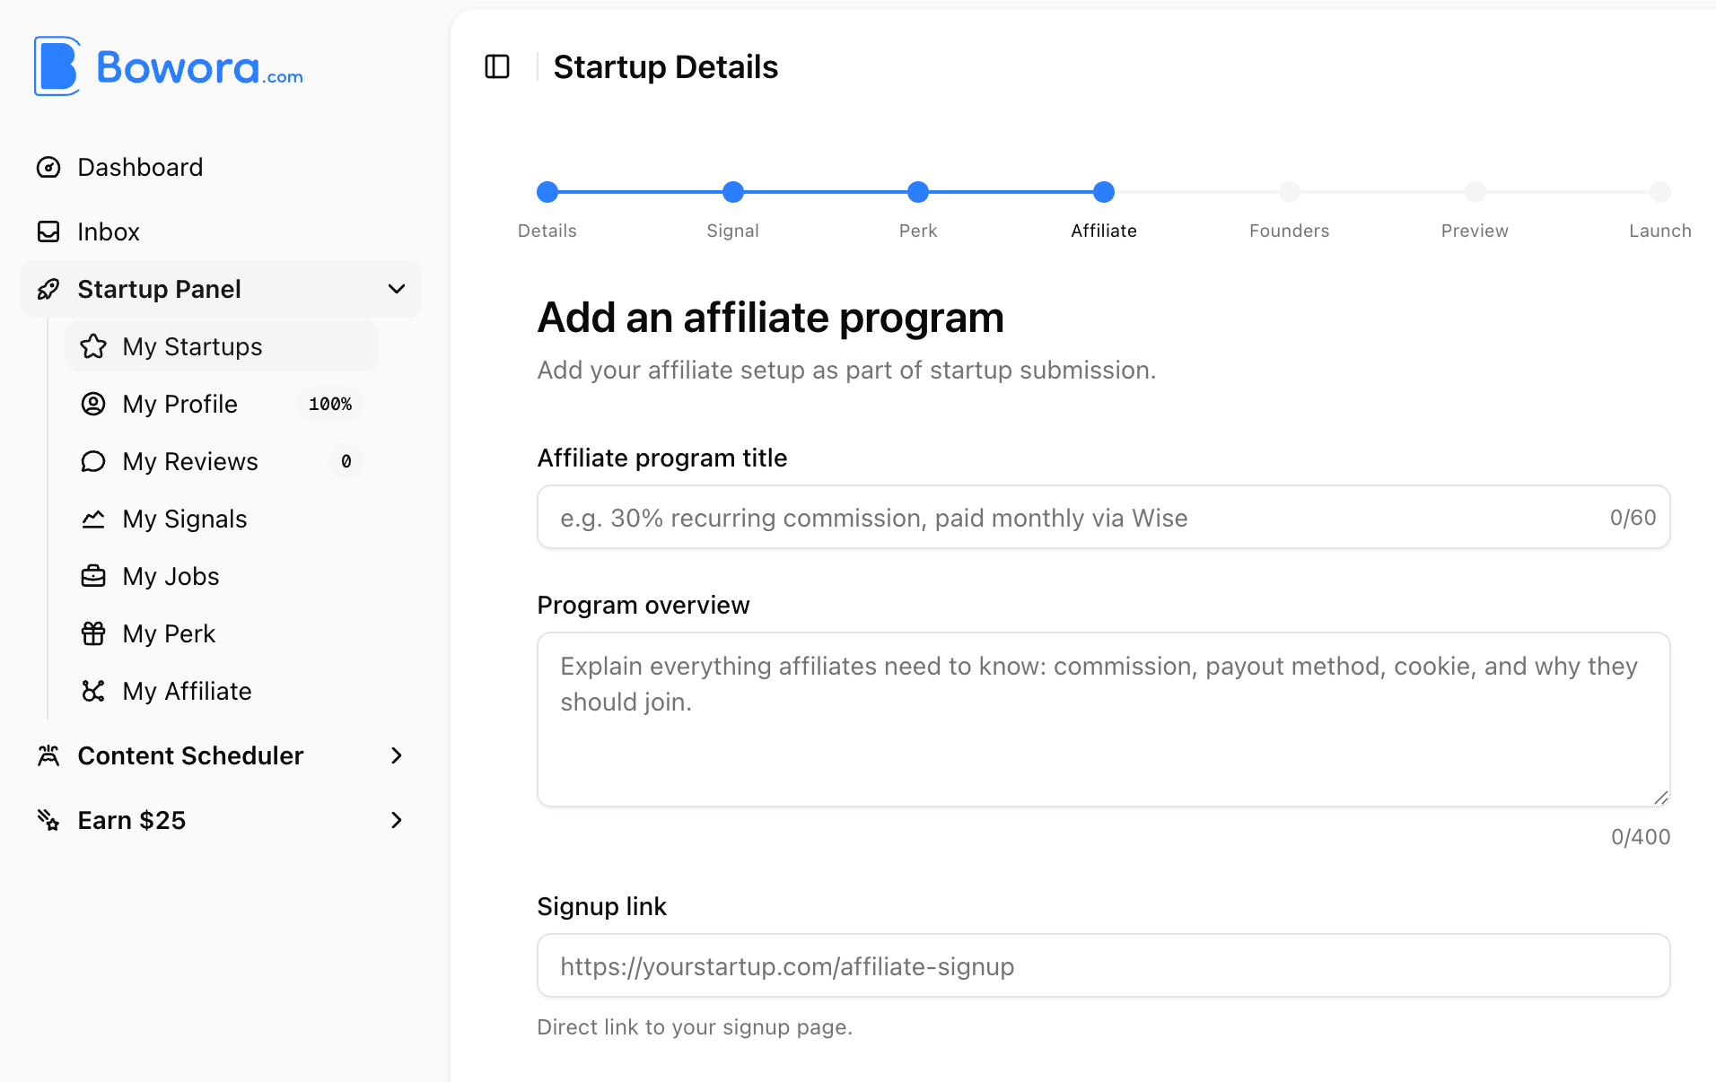Select the My Startups star icon
The image size is (1716, 1082).
coord(93,346)
